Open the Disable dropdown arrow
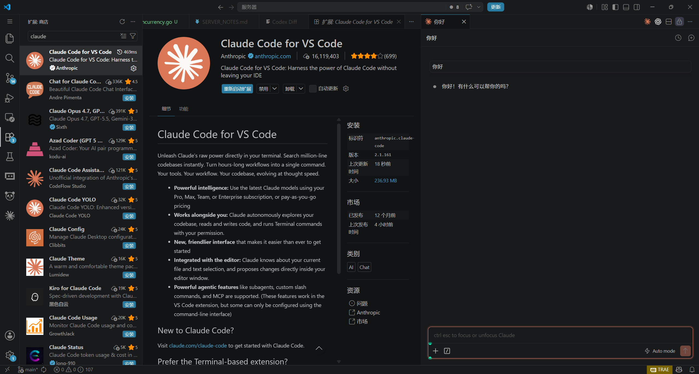The image size is (699, 374). (x=275, y=89)
